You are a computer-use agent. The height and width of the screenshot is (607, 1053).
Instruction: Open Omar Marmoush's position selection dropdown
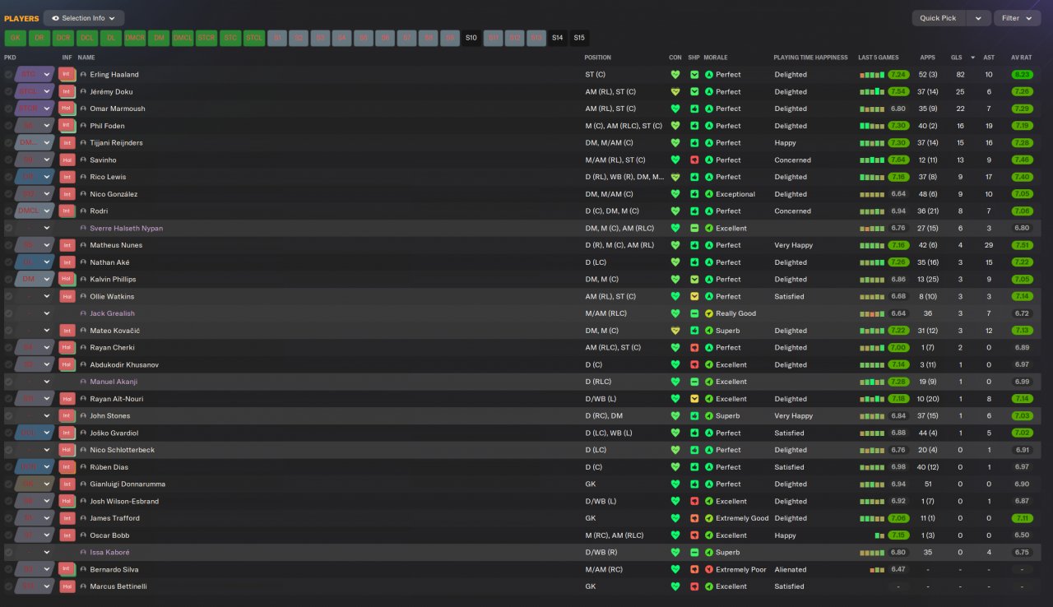point(47,109)
